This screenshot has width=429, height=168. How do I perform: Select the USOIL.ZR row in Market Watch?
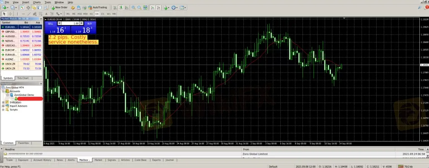(21, 64)
